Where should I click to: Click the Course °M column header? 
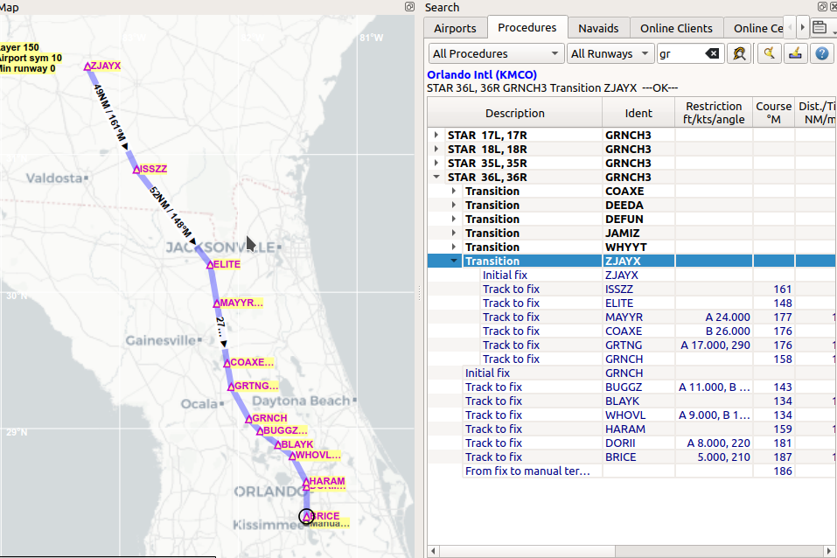pyautogui.click(x=773, y=113)
